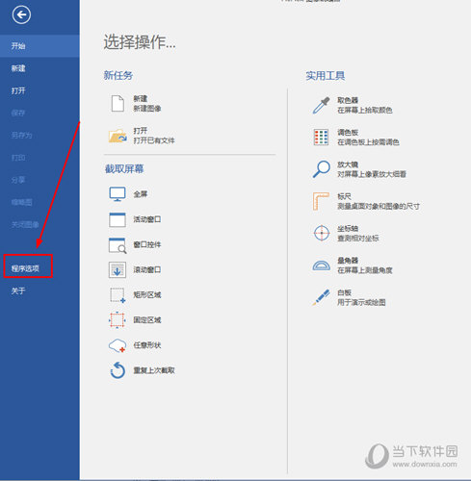471x481 pixels.
Task: Click the fixed region capture icon
Action: pyautogui.click(x=118, y=320)
